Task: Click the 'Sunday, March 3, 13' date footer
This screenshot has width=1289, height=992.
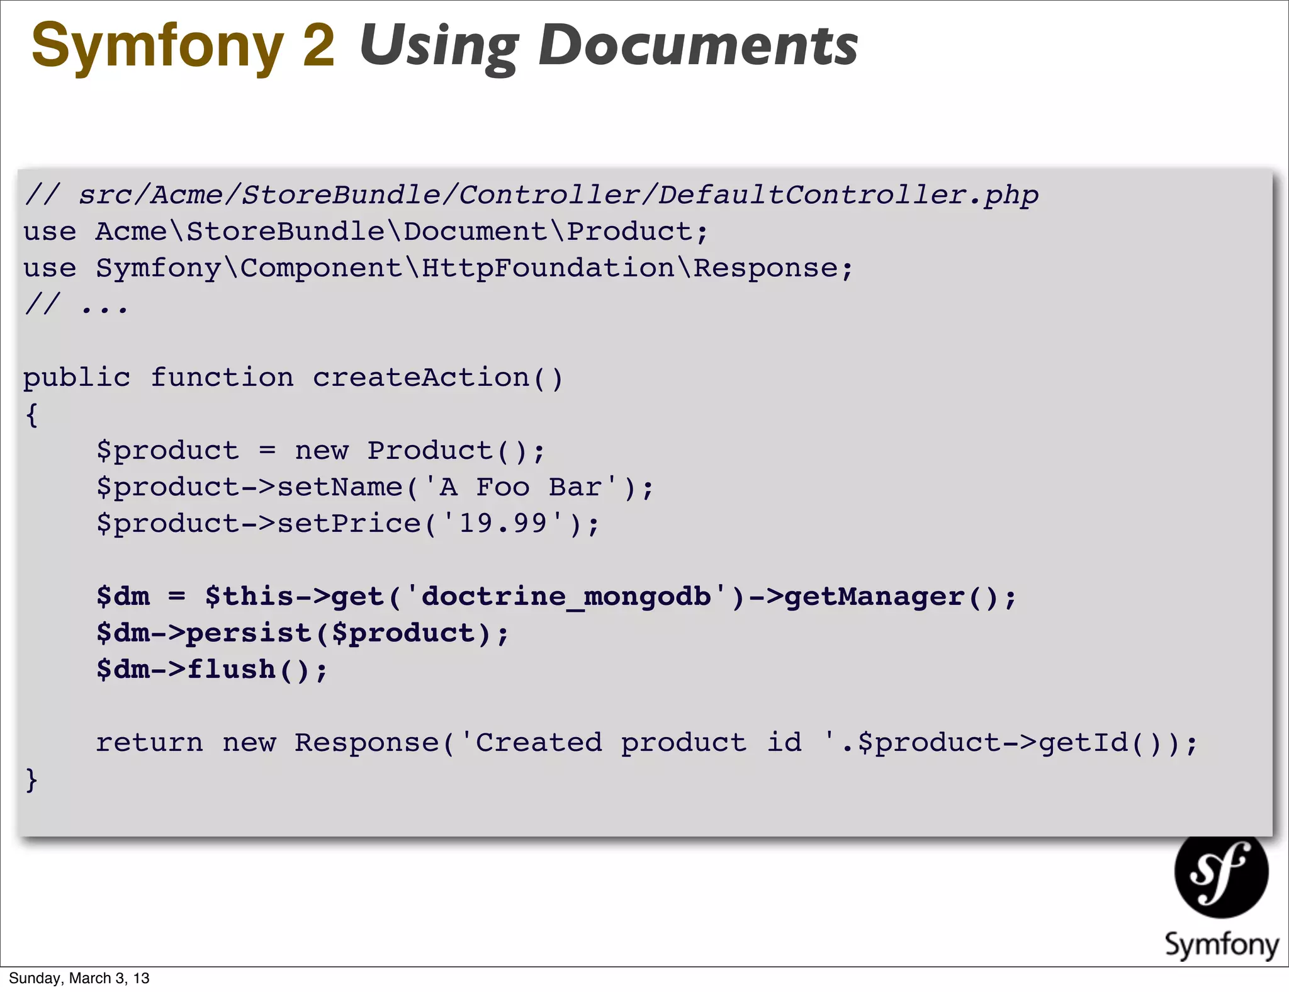Action: [79, 978]
